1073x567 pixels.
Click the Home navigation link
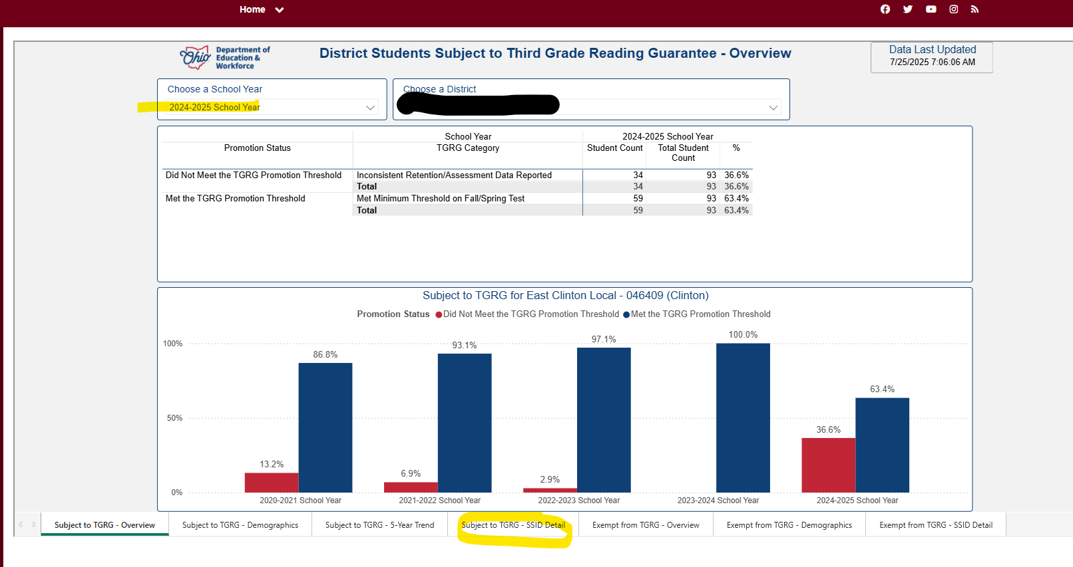252,10
